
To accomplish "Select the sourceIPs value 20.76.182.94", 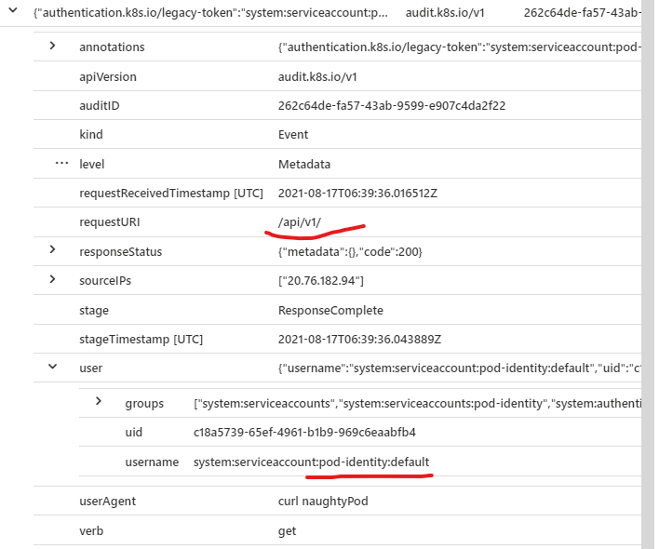I will (320, 280).
